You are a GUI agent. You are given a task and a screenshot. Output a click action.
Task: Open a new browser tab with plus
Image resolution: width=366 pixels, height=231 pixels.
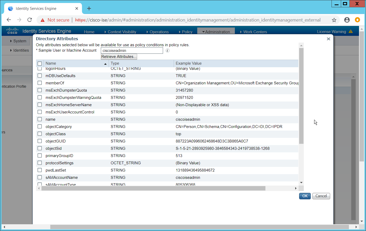pos(89,9)
